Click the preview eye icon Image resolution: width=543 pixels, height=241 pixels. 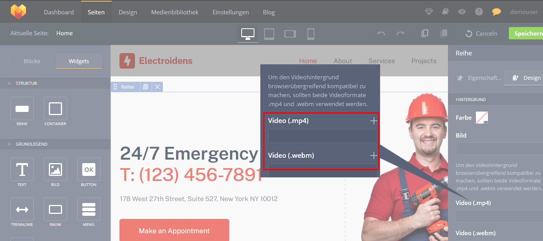(x=462, y=12)
